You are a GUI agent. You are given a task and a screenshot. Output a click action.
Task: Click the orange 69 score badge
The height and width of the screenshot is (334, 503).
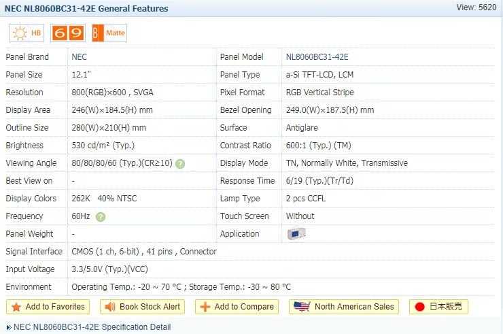click(x=68, y=33)
